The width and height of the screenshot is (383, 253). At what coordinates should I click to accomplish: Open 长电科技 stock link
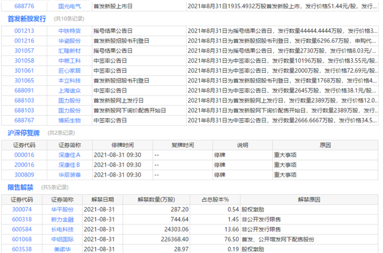click(62, 230)
